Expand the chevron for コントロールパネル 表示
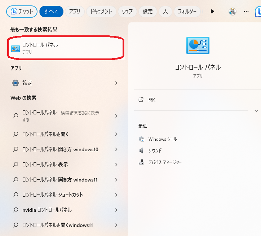Image resolution: width=261 pixels, height=236 pixels. pyautogui.click(x=116, y=165)
